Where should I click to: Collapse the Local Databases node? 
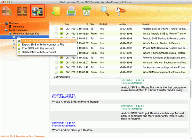pyautogui.click(x=2, y=30)
